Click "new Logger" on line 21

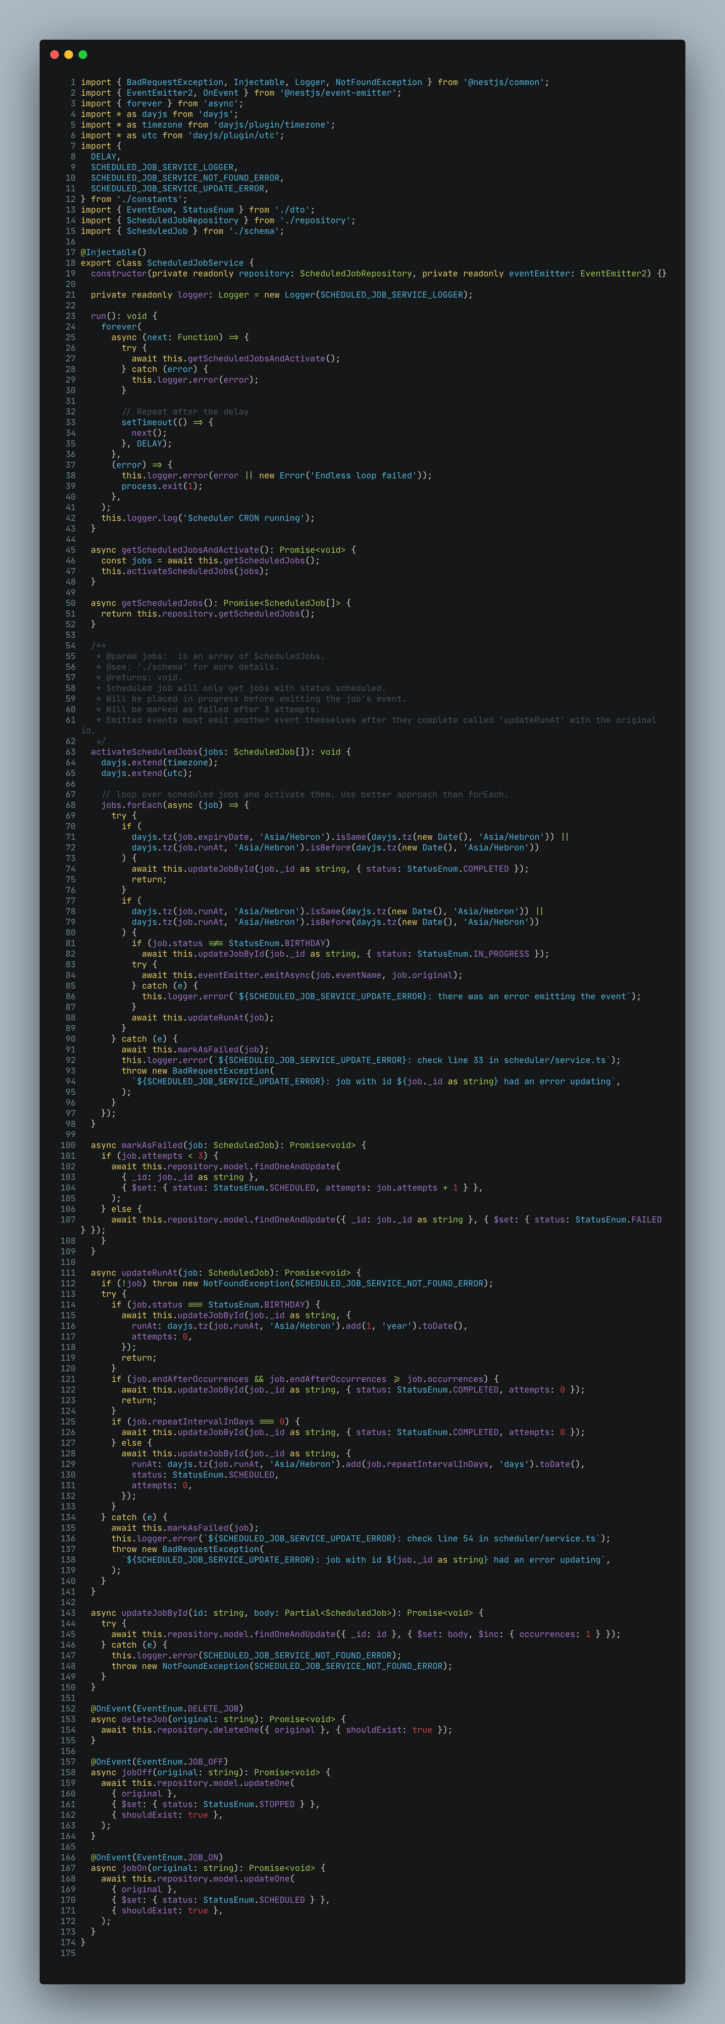pos(290,295)
